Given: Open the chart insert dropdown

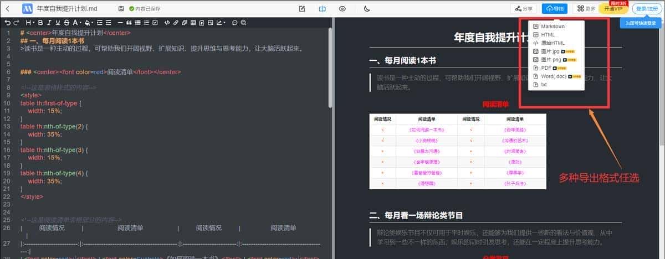Looking at the screenshot, I should pyautogui.click(x=221, y=23).
